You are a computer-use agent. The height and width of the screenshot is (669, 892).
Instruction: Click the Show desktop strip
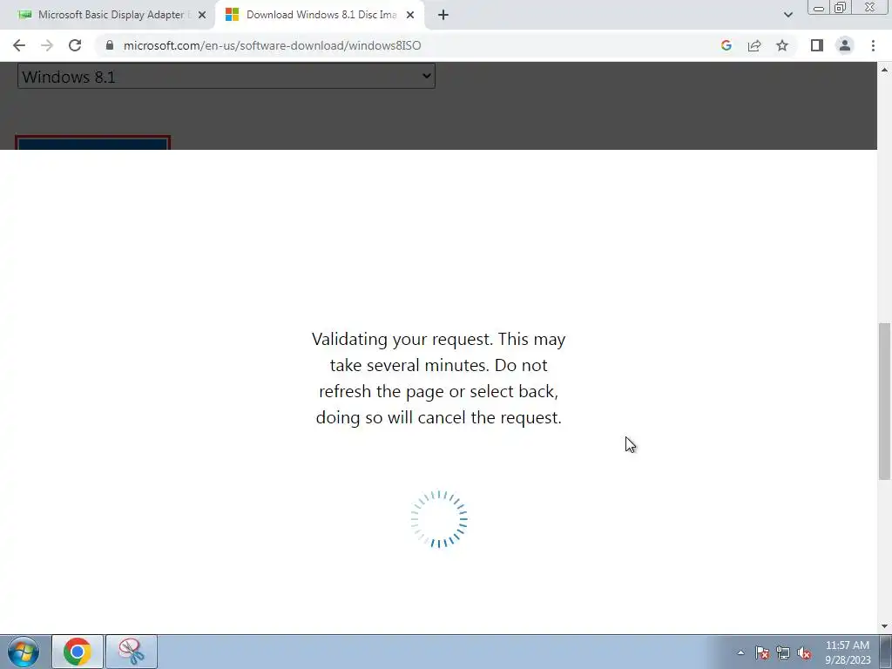[886, 652]
